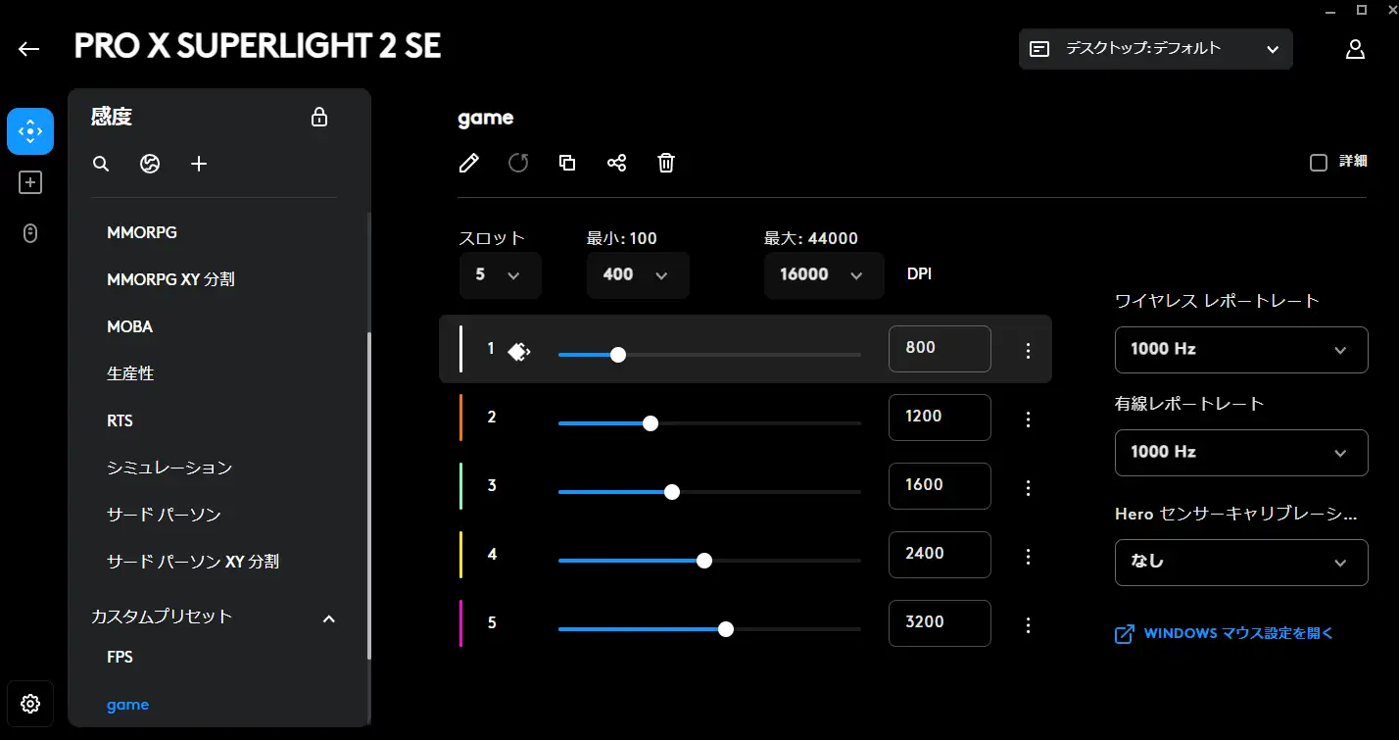Add new preset with plus icon
The height and width of the screenshot is (740, 1399).
point(199,164)
